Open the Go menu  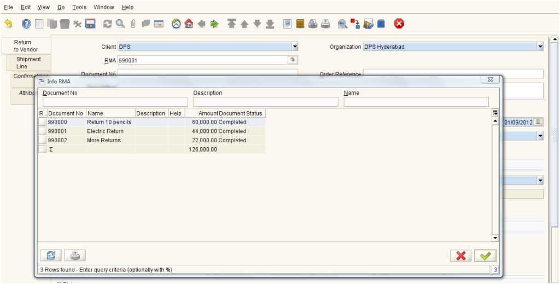(x=61, y=7)
